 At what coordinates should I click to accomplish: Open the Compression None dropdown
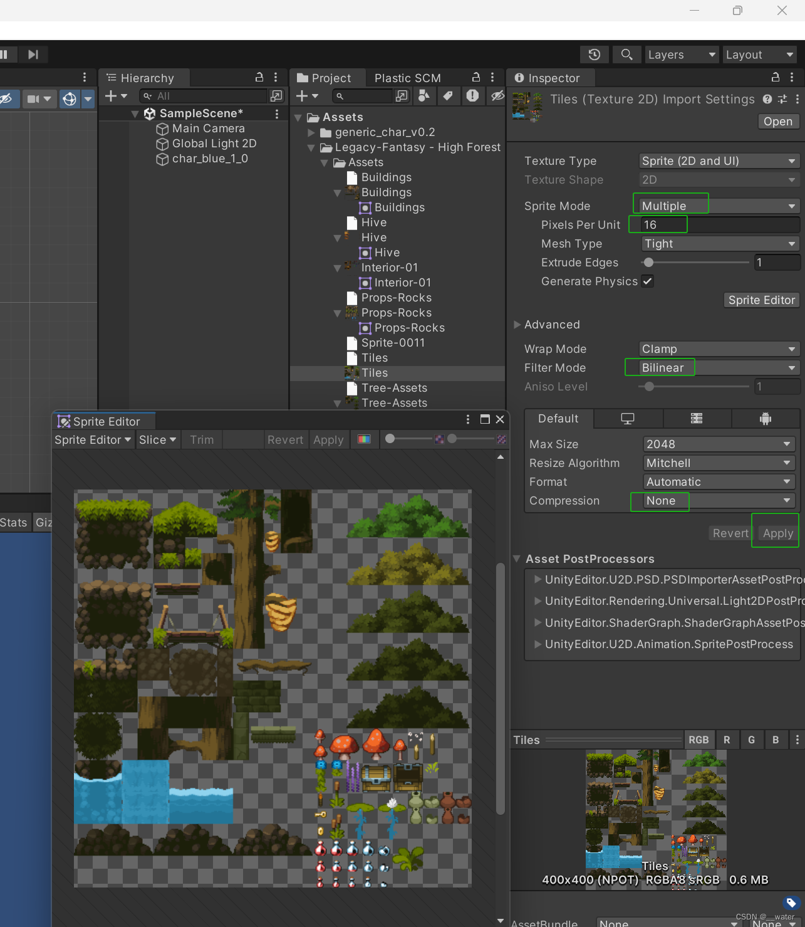coord(719,501)
